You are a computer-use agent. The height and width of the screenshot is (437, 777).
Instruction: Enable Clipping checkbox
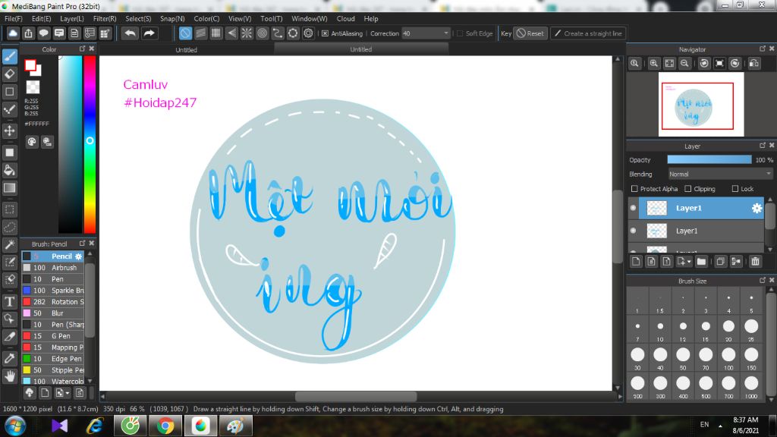pos(687,189)
